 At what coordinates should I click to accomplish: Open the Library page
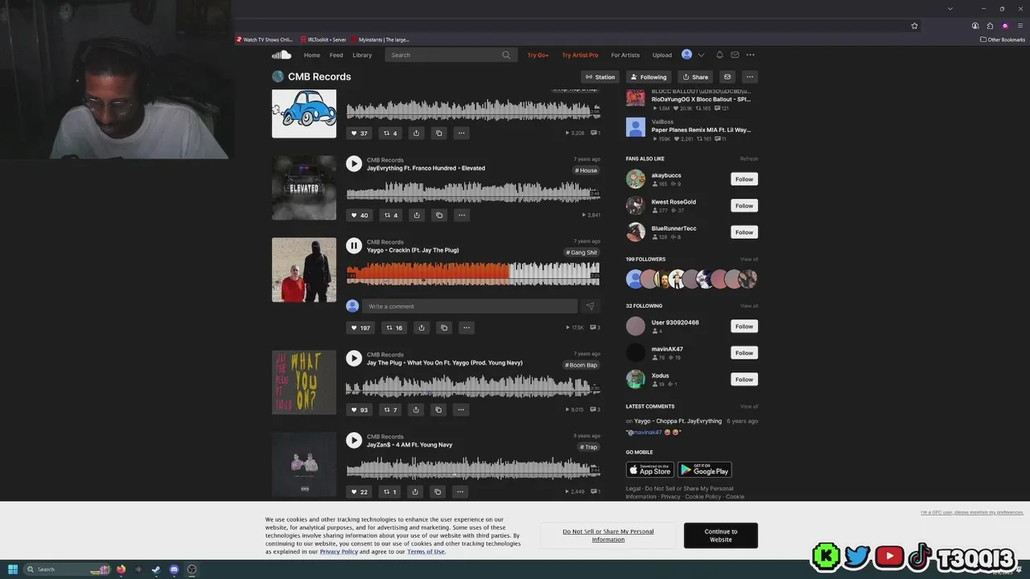tap(362, 55)
